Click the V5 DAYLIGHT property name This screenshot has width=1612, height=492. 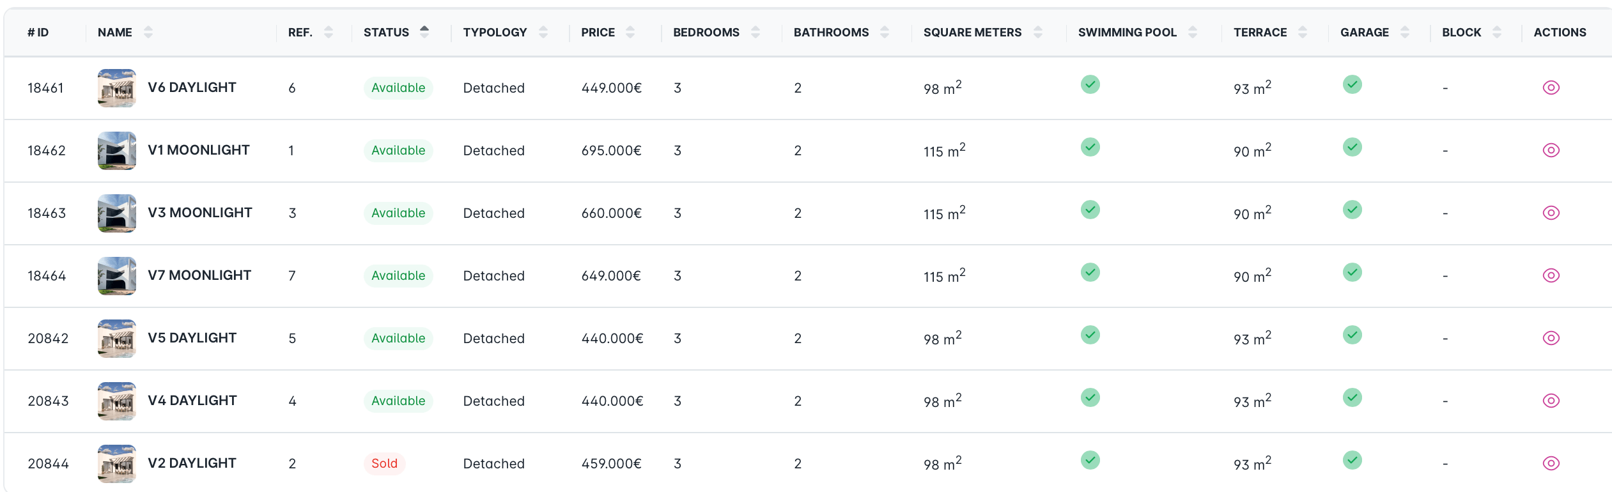192,338
